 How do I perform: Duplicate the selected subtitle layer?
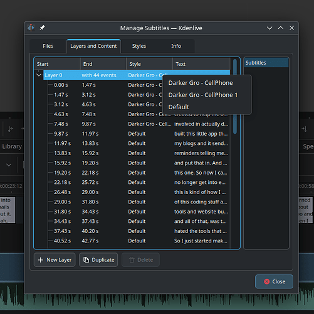[98, 260]
